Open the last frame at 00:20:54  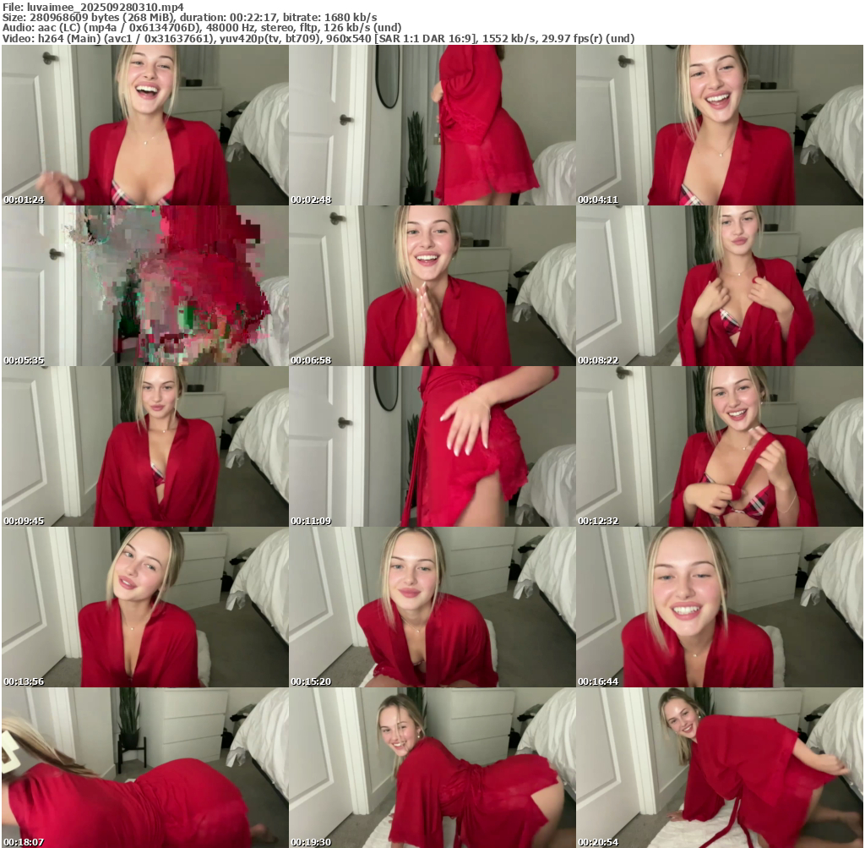point(719,768)
